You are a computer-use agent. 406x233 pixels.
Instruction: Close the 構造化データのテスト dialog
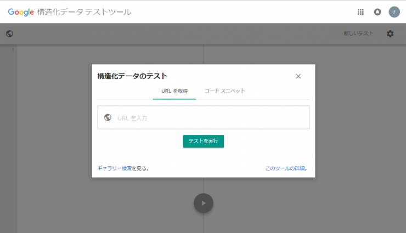click(x=298, y=76)
